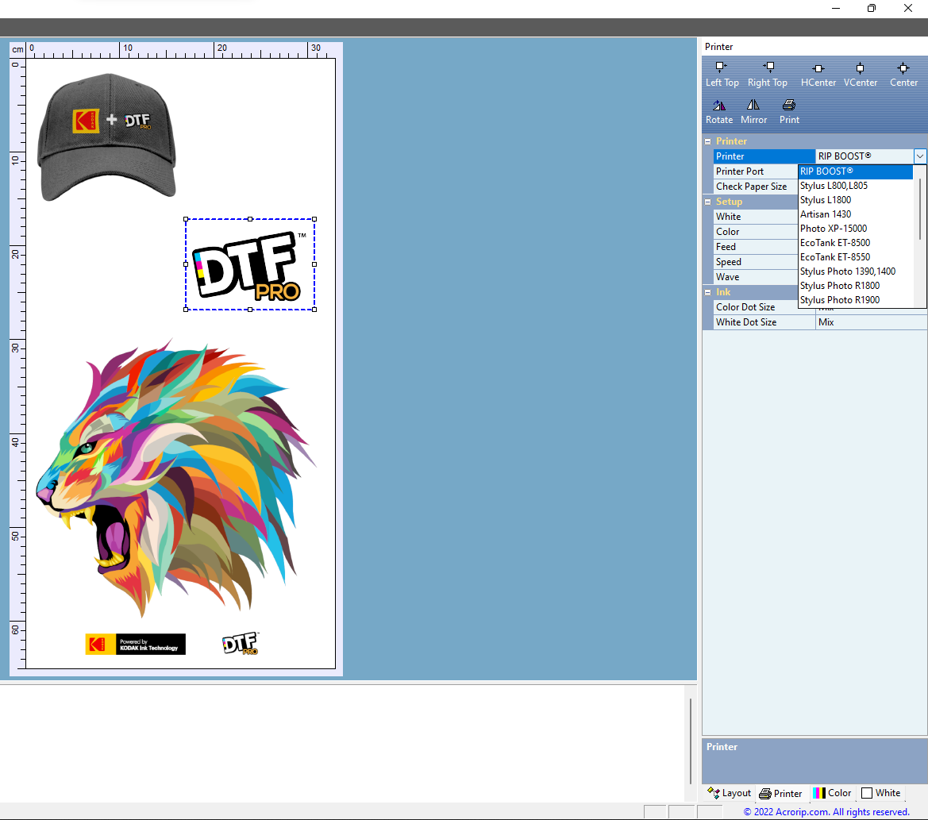
Task: Open the Color tab
Action: [832, 793]
